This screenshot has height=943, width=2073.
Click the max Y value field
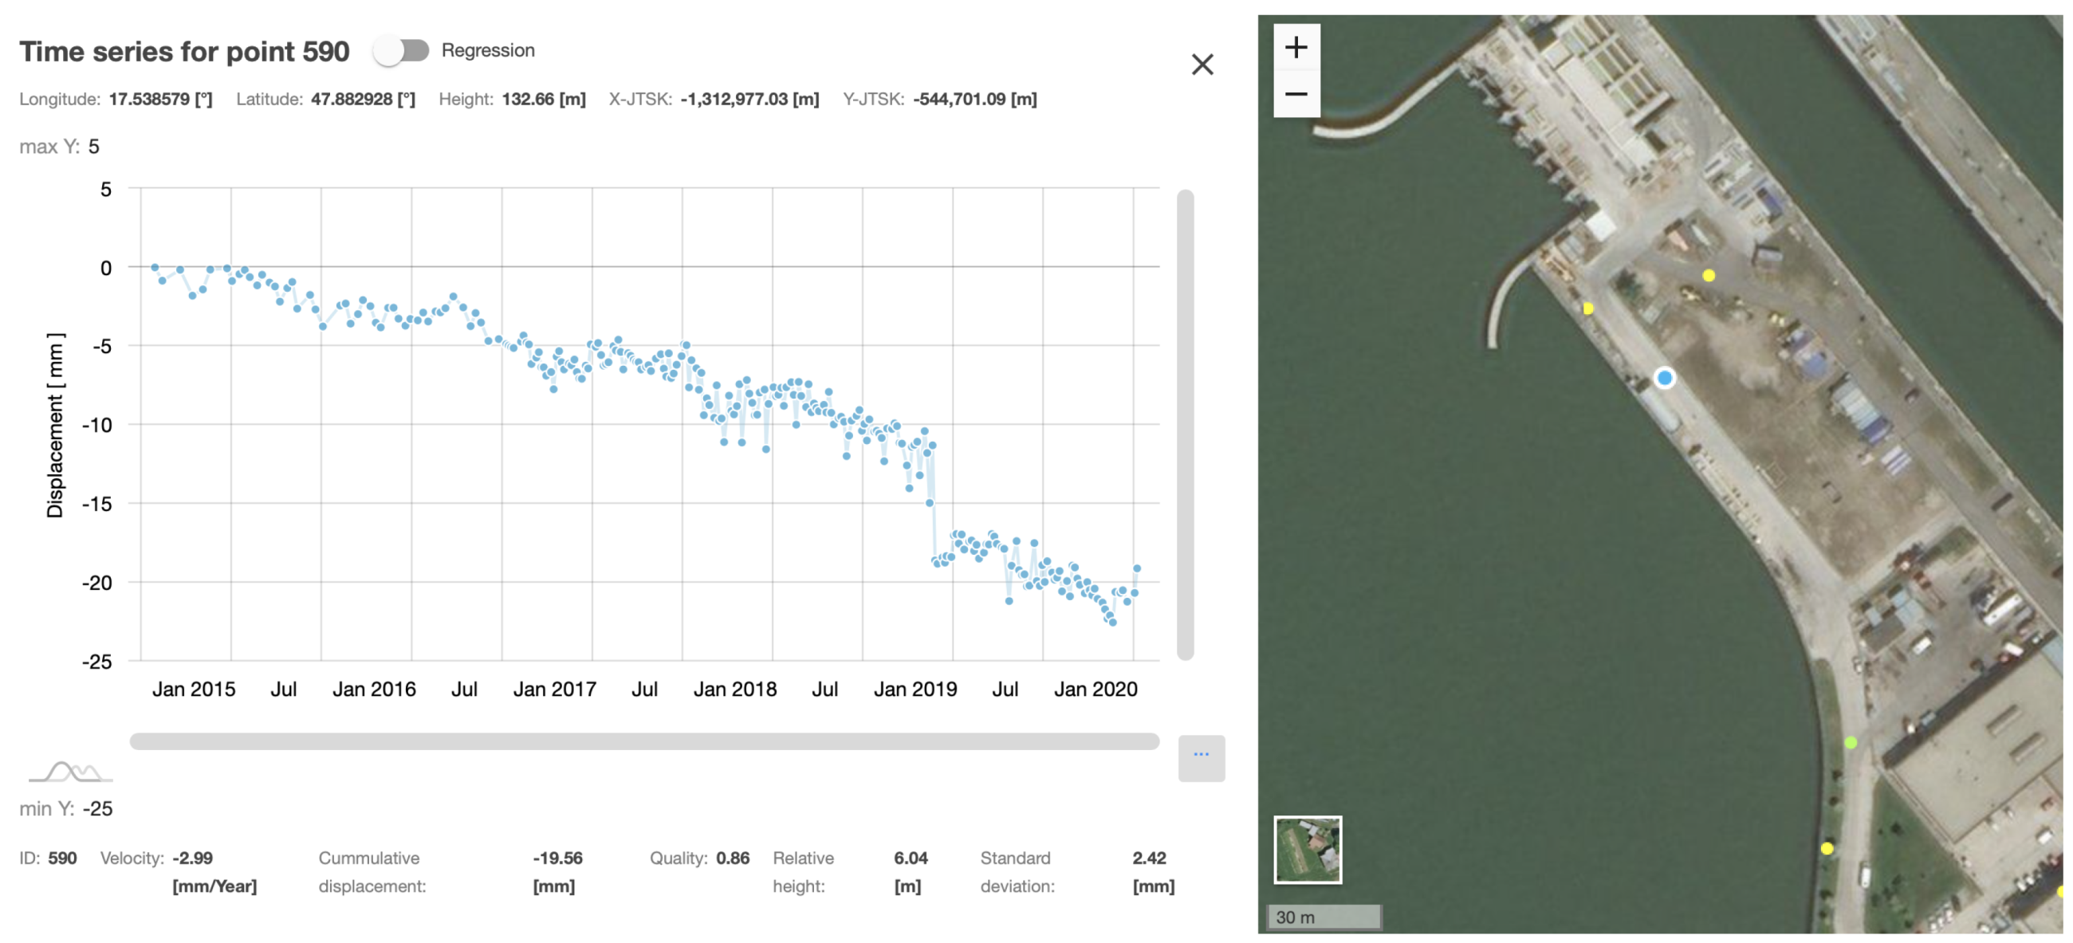click(x=93, y=147)
